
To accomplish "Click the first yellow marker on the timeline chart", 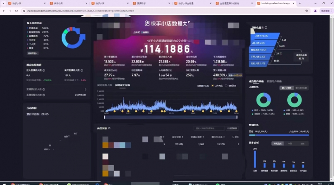I will click(115, 111).
